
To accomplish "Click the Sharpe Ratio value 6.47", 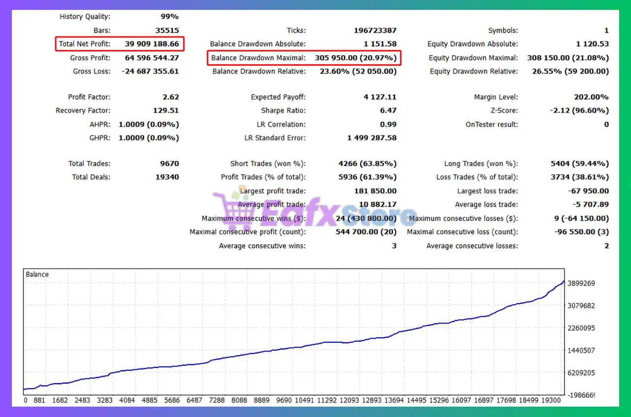I will (388, 111).
